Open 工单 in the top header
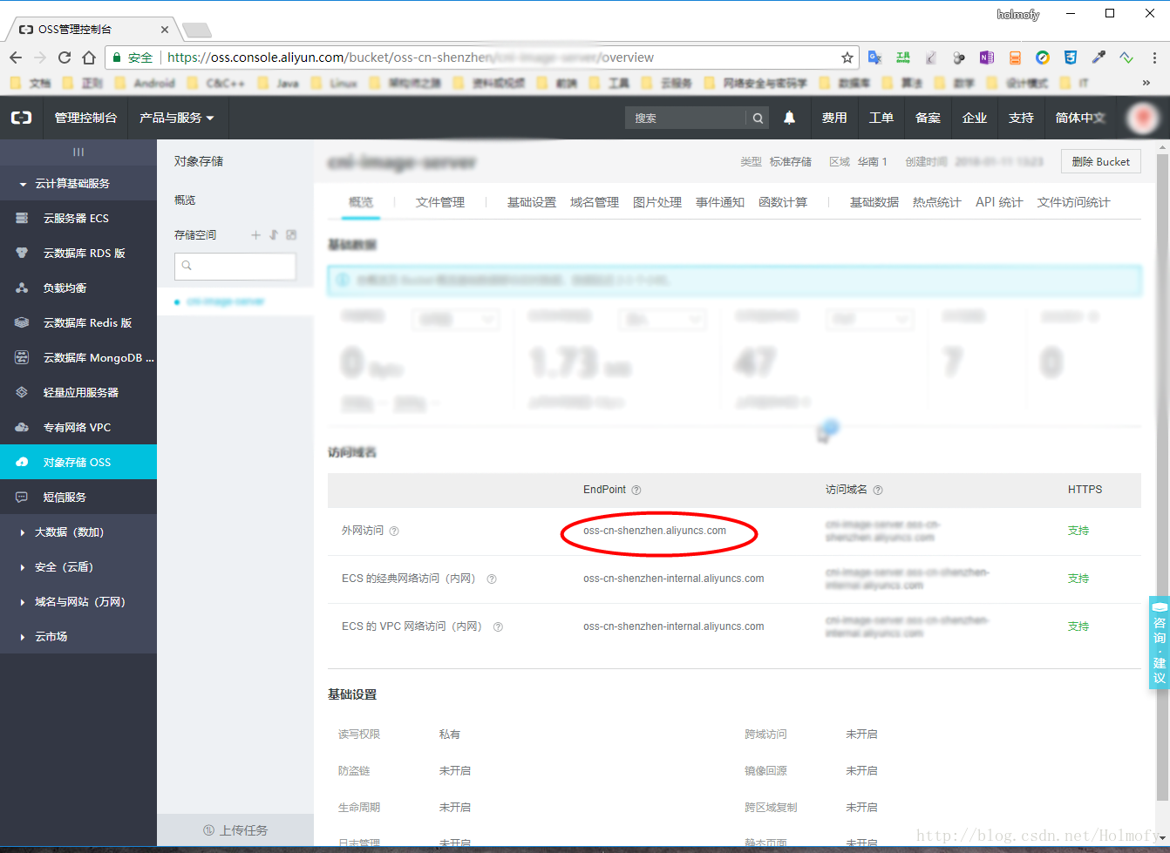Screen dimensions: 1170x853 tap(881, 118)
